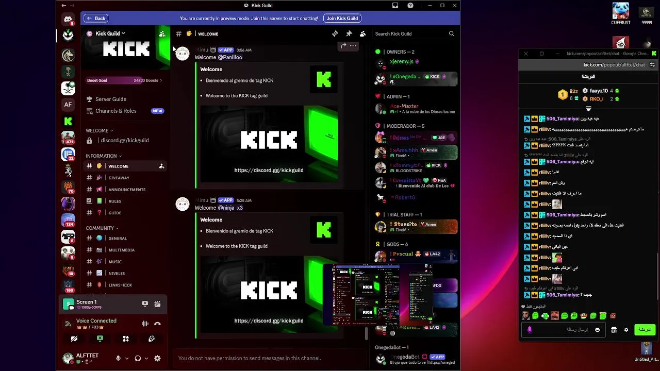Forward the first Mimu welcome message
The width and height of the screenshot is (660, 371).
pos(343,45)
